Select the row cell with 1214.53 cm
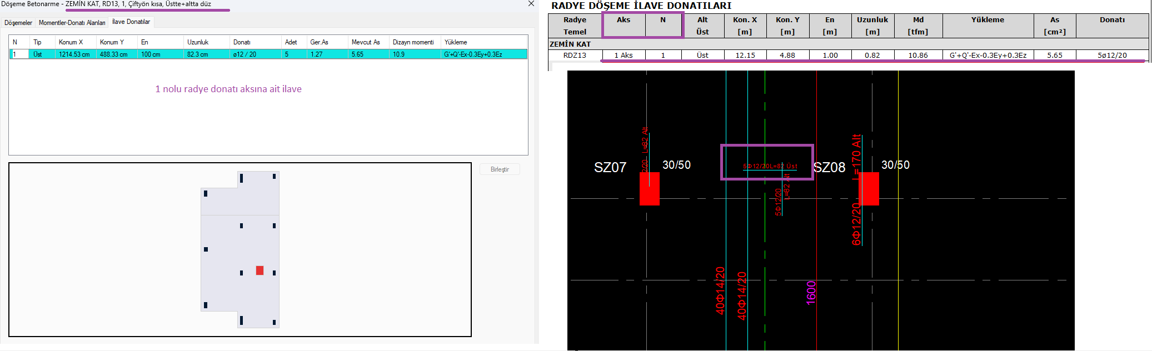 click(74, 54)
